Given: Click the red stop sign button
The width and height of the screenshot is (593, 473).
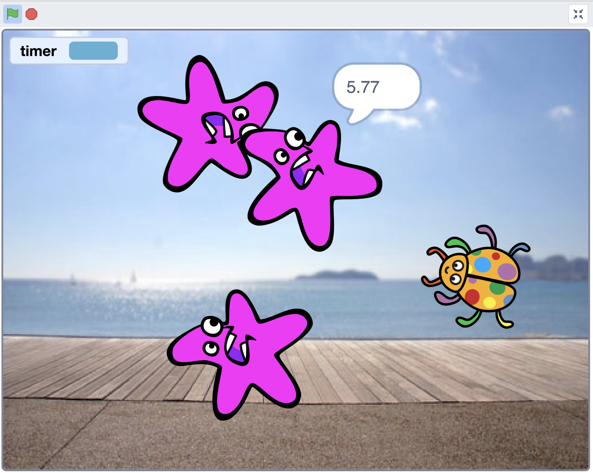Looking at the screenshot, I should [31, 14].
